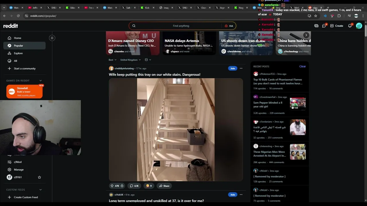Open the Best sort dropdown
The width and height of the screenshot is (367, 206).
pos(112,60)
